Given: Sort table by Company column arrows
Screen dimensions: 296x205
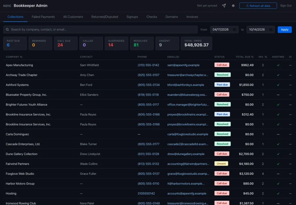Looking at the screenshot, I should [21, 57].
